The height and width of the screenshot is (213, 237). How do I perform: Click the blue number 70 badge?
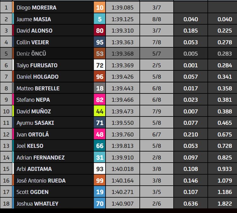[100, 204]
